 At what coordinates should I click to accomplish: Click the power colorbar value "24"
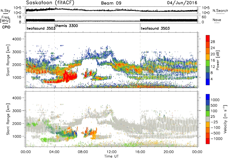point(213,48)
